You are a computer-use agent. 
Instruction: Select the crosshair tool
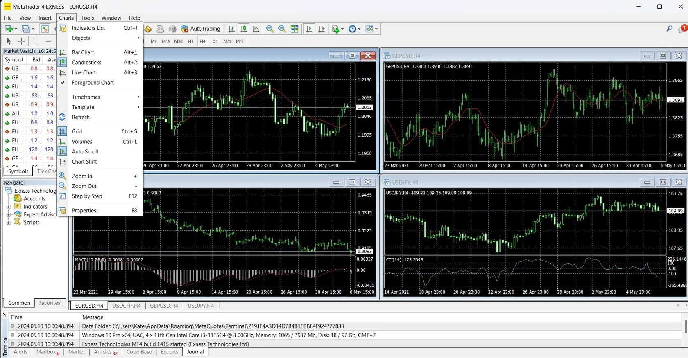[22, 41]
